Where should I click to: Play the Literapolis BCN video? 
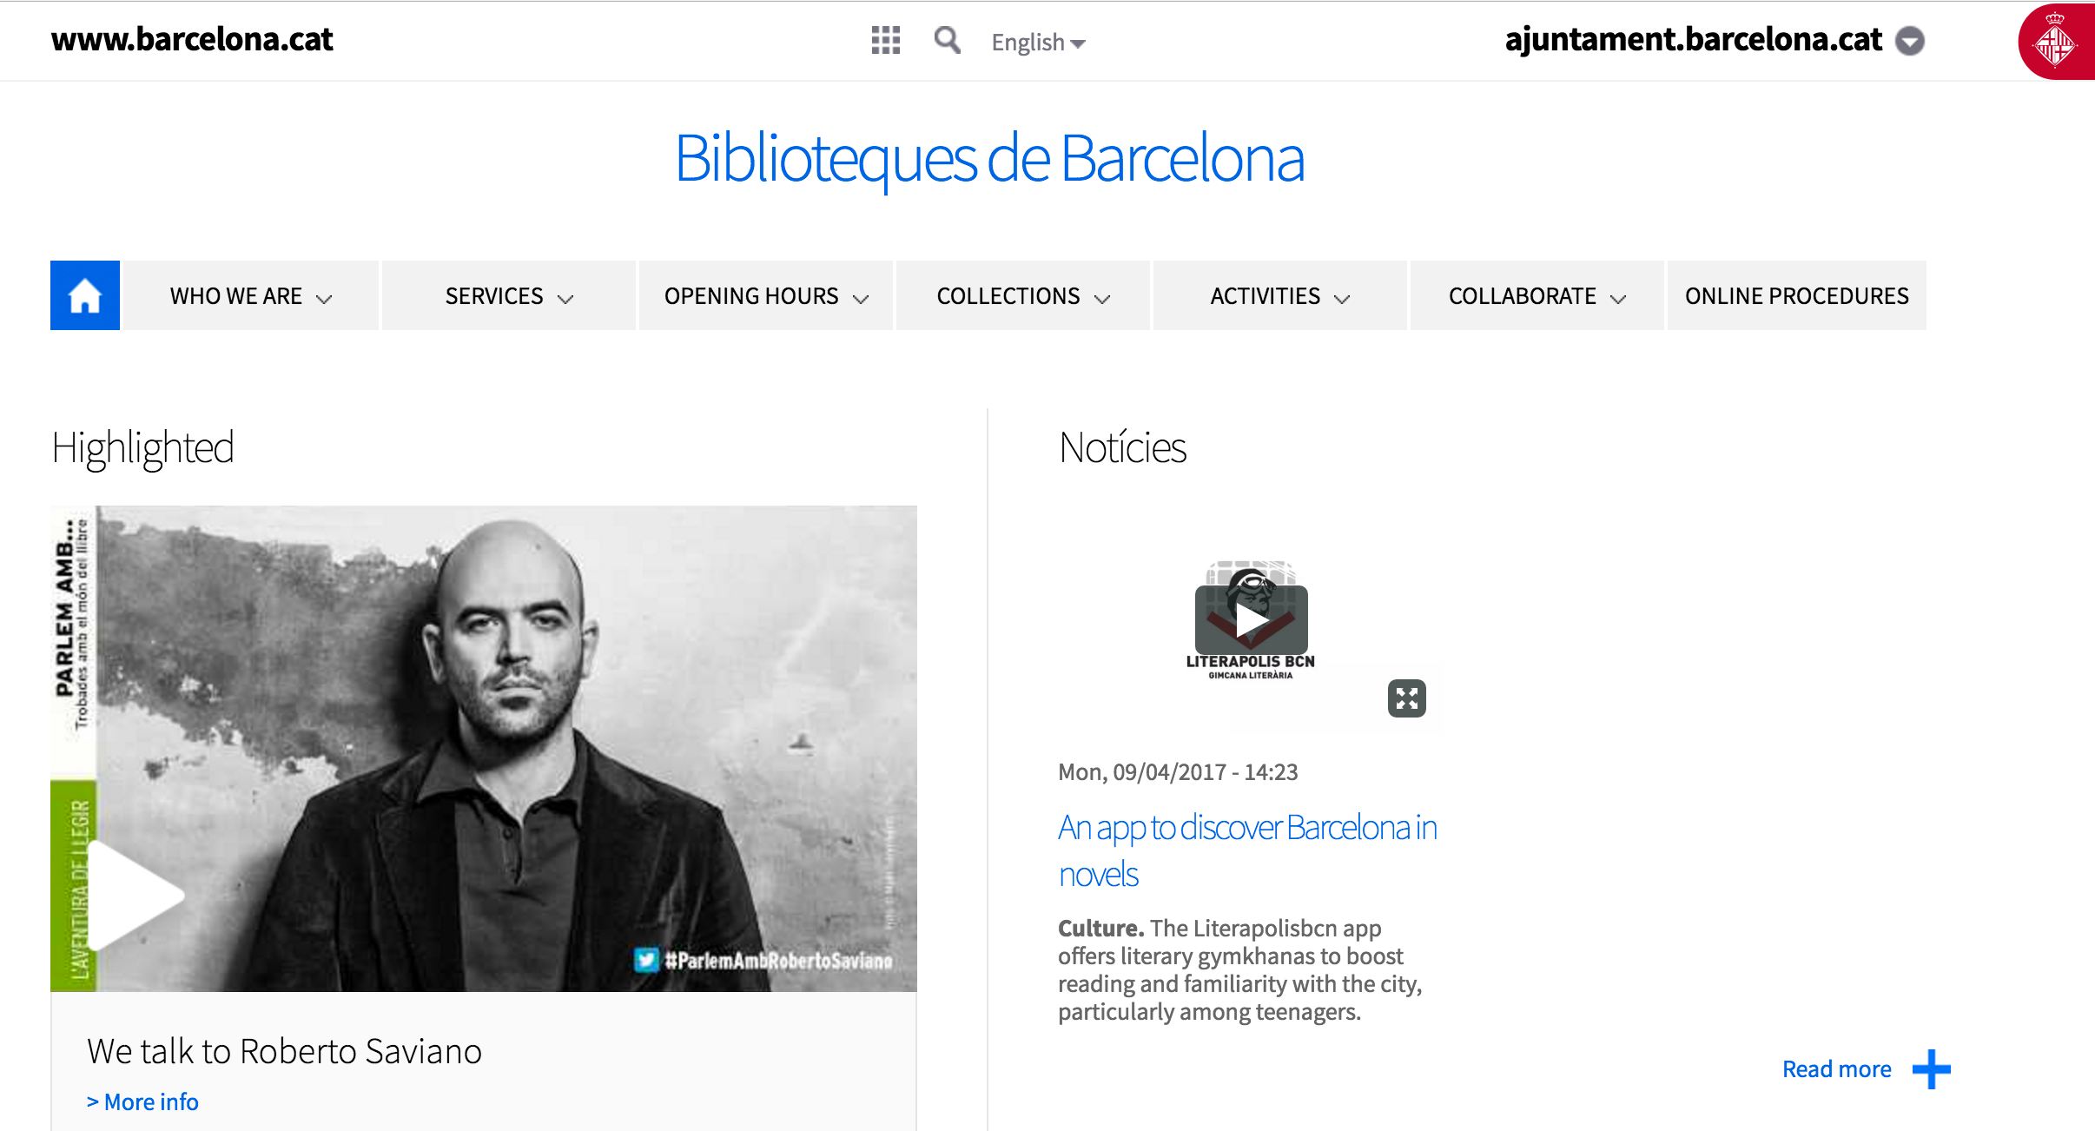(x=1251, y=620)
